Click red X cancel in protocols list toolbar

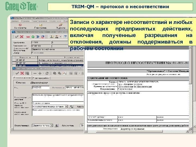(x=22, y=37)
